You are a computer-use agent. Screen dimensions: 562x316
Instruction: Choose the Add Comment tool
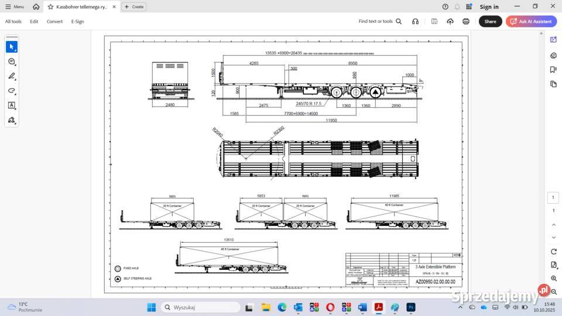(12, 61)
